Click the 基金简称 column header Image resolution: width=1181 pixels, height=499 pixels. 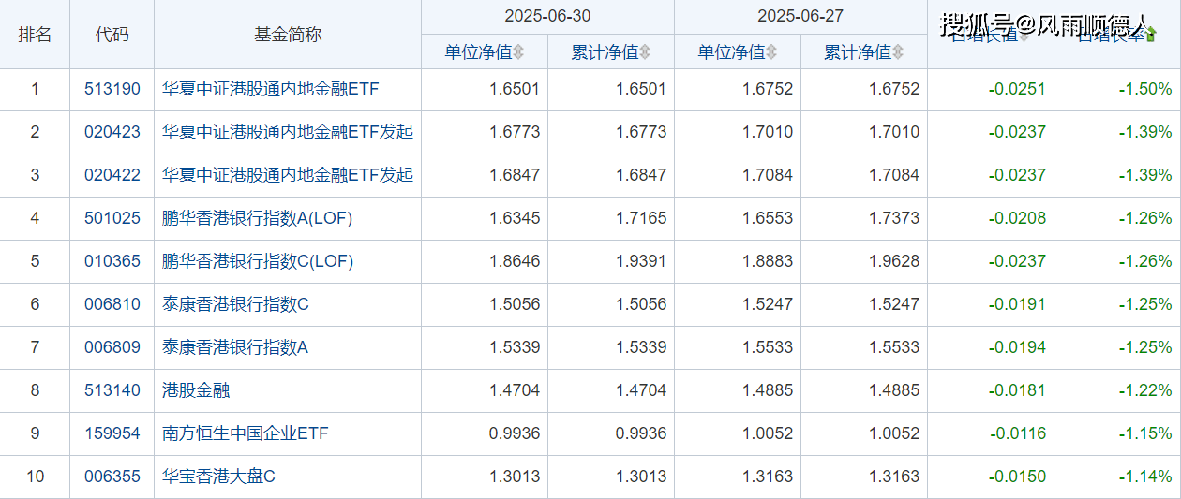[x=288, y=35]
